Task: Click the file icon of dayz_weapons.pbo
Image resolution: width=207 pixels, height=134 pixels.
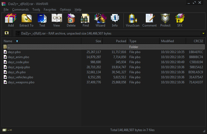Action: point(5,82)
